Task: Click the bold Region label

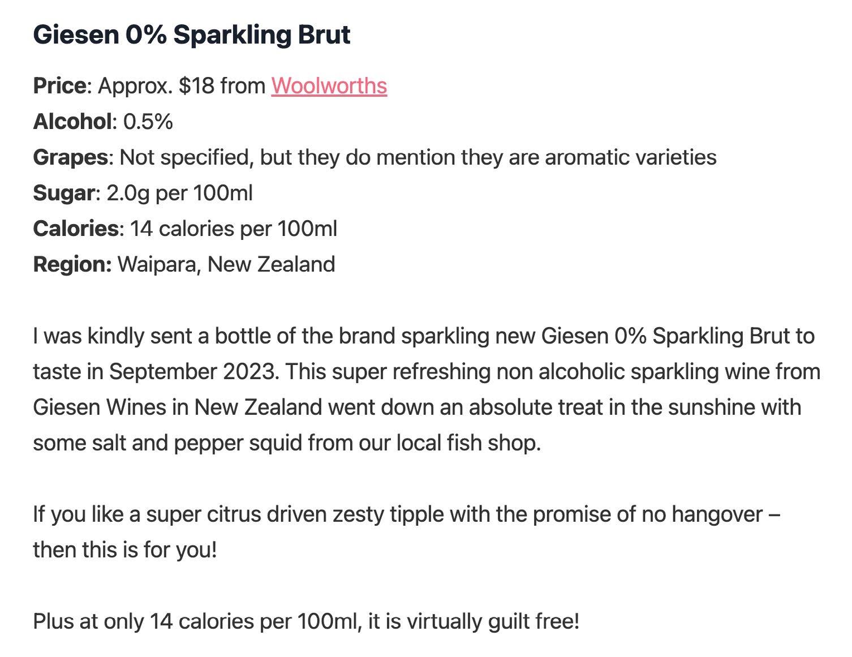Action: tap(72, 264)
